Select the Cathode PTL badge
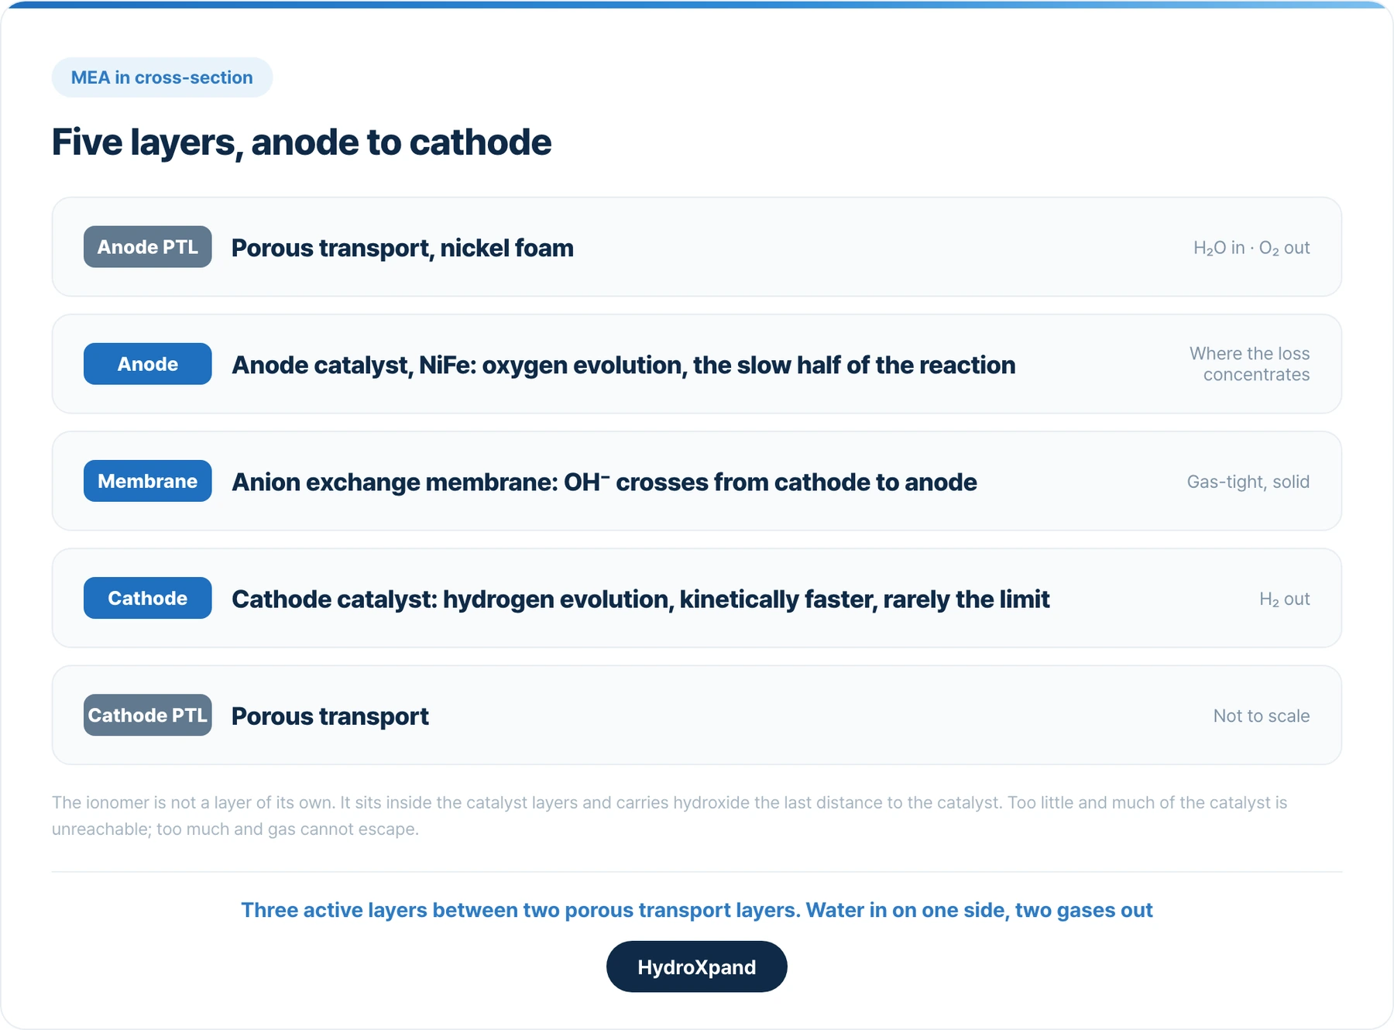Viewport: 1394px width, 1030px height. pyautogui.click(x=147, y=715)
